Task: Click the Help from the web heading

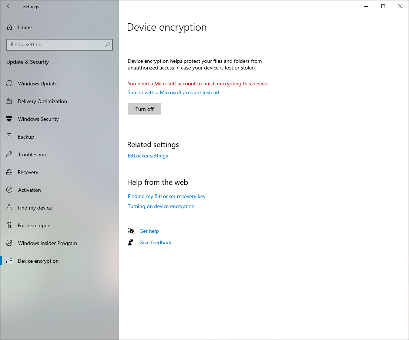Action: tap(157, 182)
